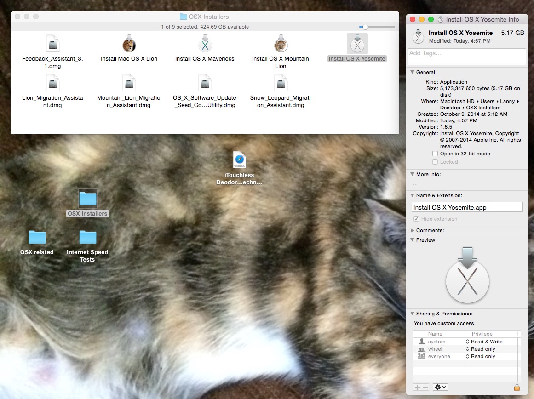Open privilege popup for everyone
The width and height of the screenshot is (534, 399).
(481, 356)
